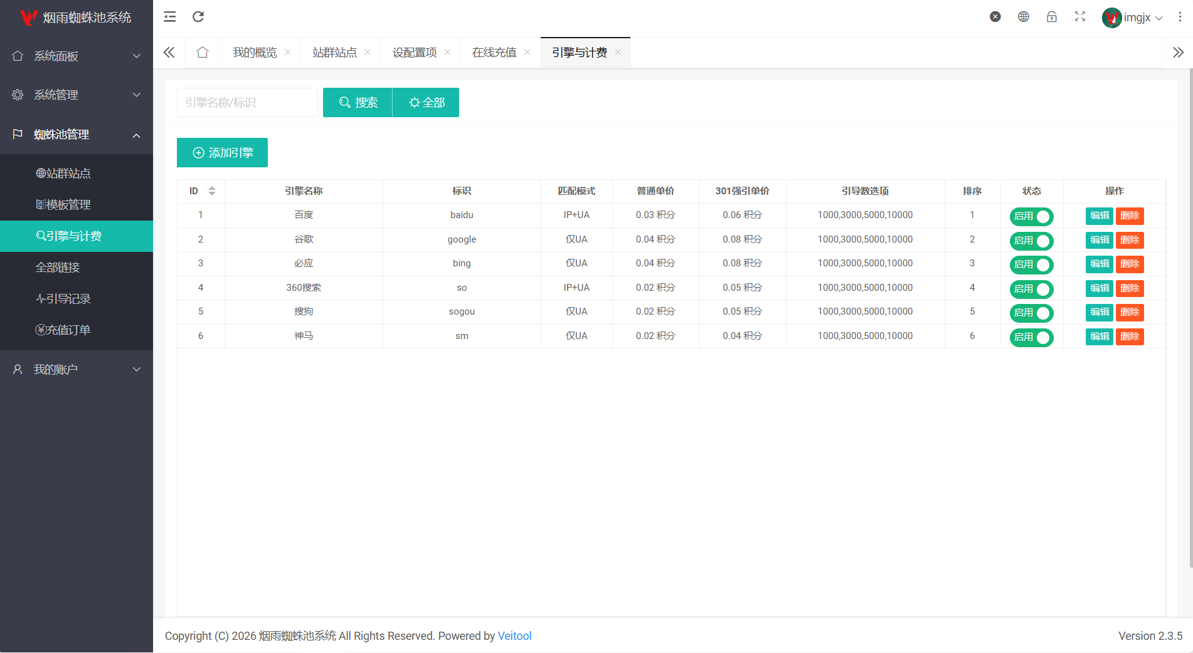The height and width of the screenshot is (653, 1193).
Task: Edit the 百度 engine row
Action: (x=1100, y=216)
